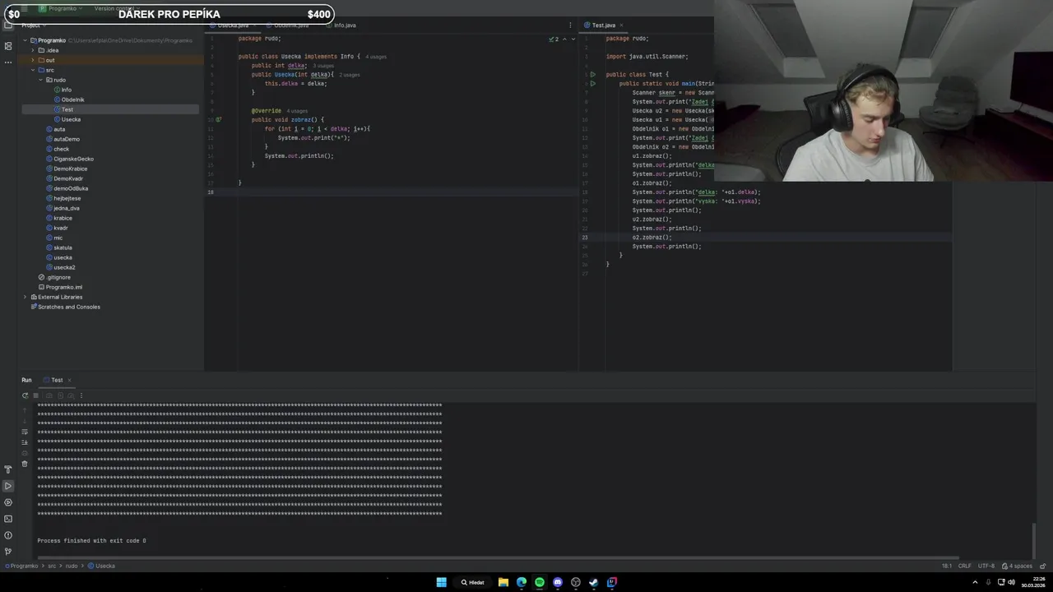The height and width of the screenshot is (592, 1053).
Task: Open Hledat search in the taskbar
Action: [x=472, y=582]
